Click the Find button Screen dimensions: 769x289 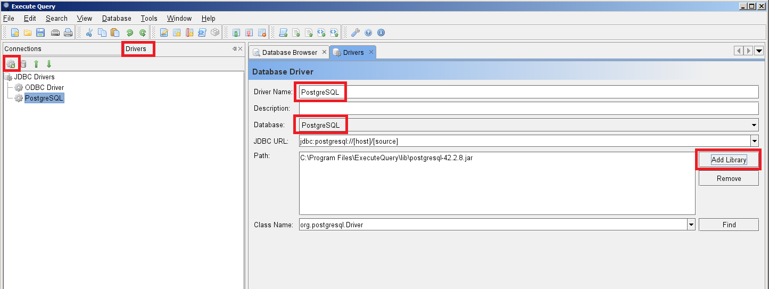[x=729, y=225]
